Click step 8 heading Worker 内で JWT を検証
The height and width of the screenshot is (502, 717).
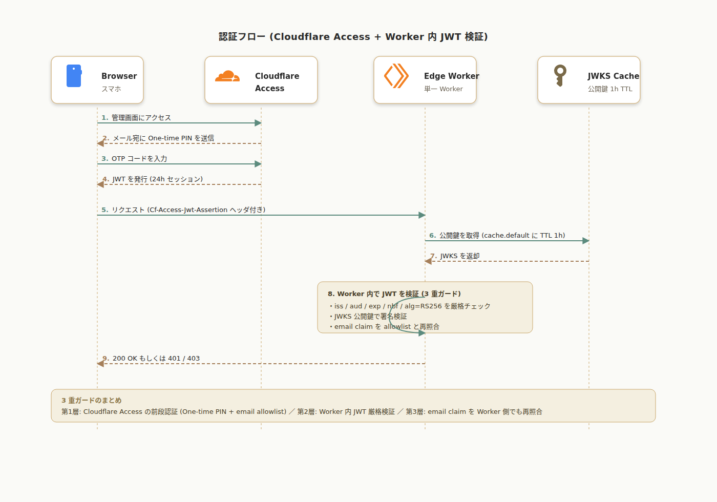[x=394, y=294]
